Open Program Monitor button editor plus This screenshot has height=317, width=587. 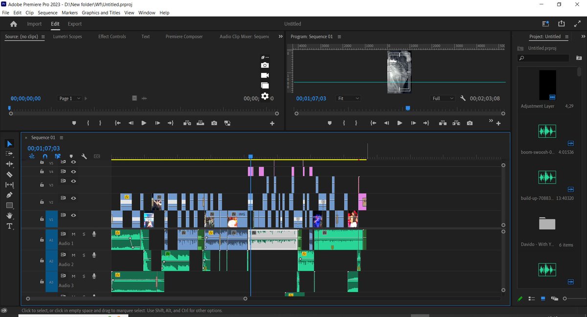point(498,124)
